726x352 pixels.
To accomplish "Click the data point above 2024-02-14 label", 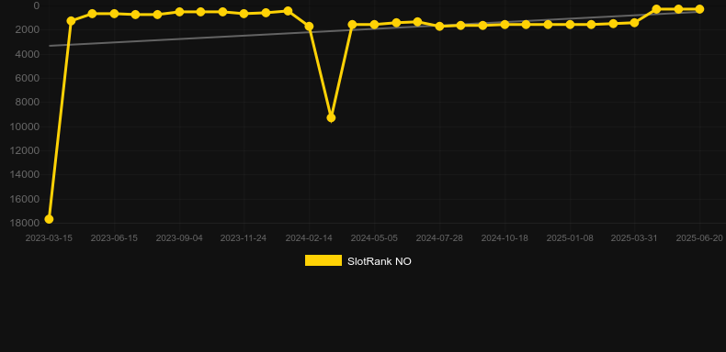I will [x=310, y=27].
